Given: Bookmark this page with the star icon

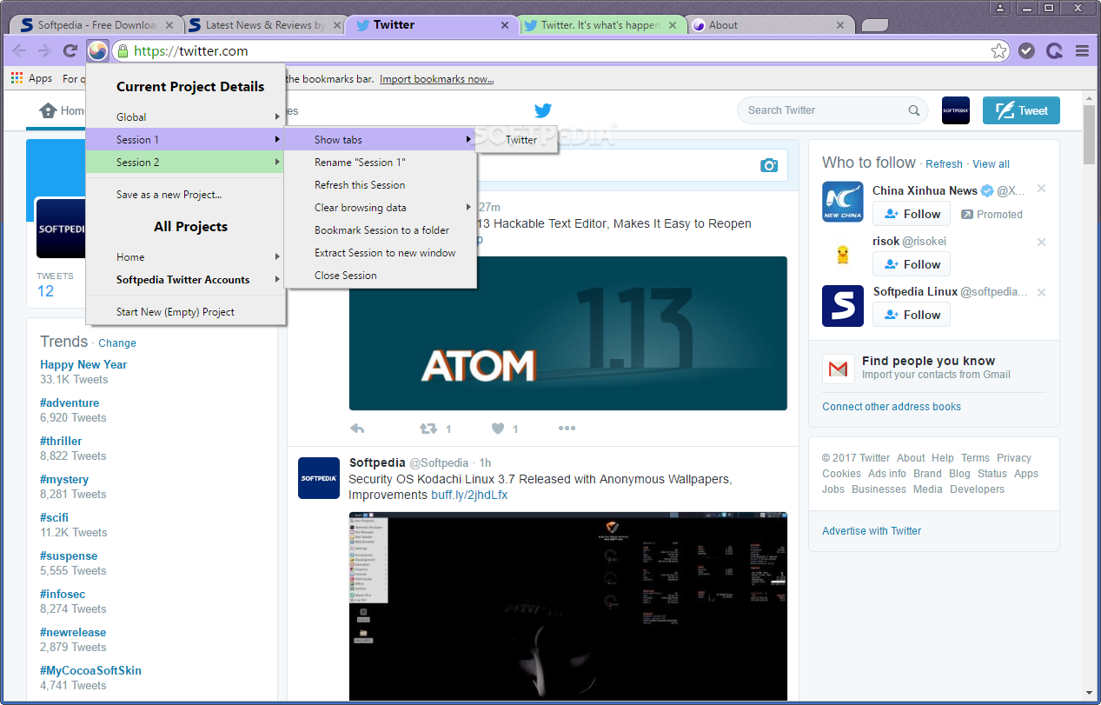Looking at the screenshot, I should coord(999,51).
